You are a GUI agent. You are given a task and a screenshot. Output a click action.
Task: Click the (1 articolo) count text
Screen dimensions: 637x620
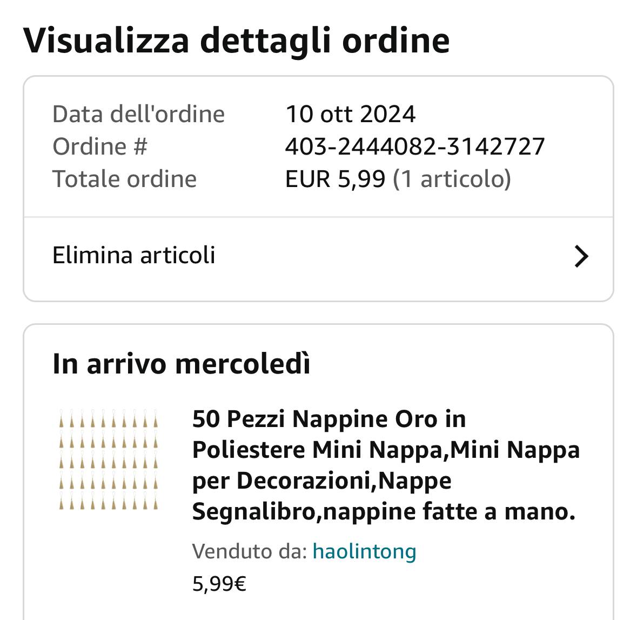click(451, 179)
